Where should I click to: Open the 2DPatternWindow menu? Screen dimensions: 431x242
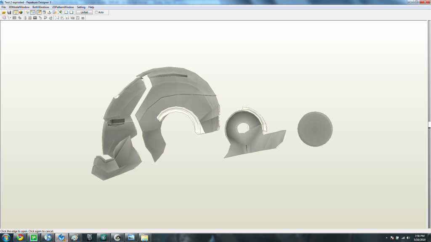point(63,7)
